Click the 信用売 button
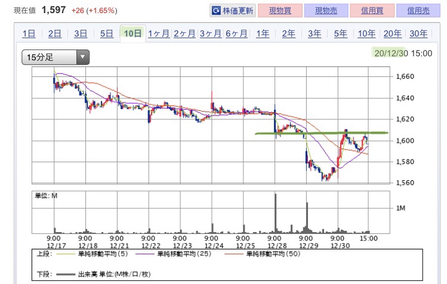The width and height of the screenshot is (447, 284). click(418, 11)
